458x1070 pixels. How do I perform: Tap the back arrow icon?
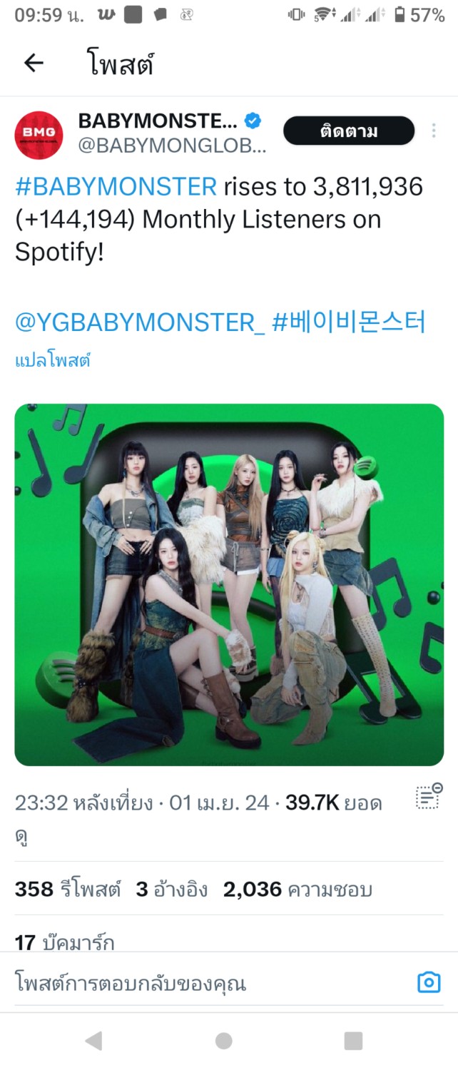pos(34,63)
